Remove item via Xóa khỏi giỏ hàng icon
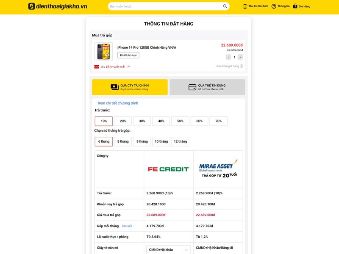This screenshot has height=254, width=339. [x=242, y=66]
